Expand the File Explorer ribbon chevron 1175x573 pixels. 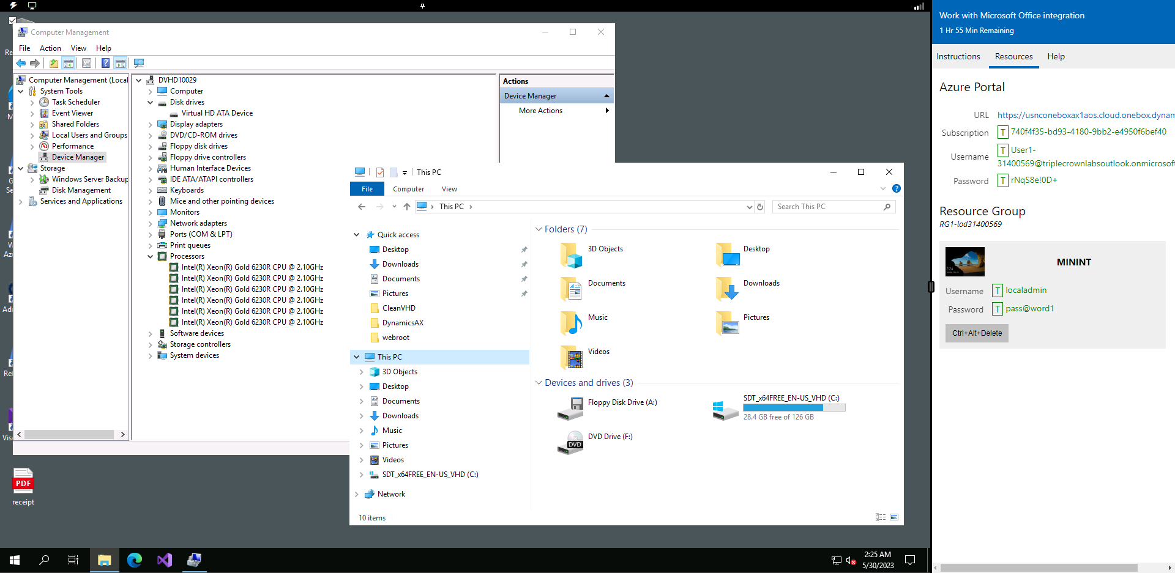click(x=882, y=189)
